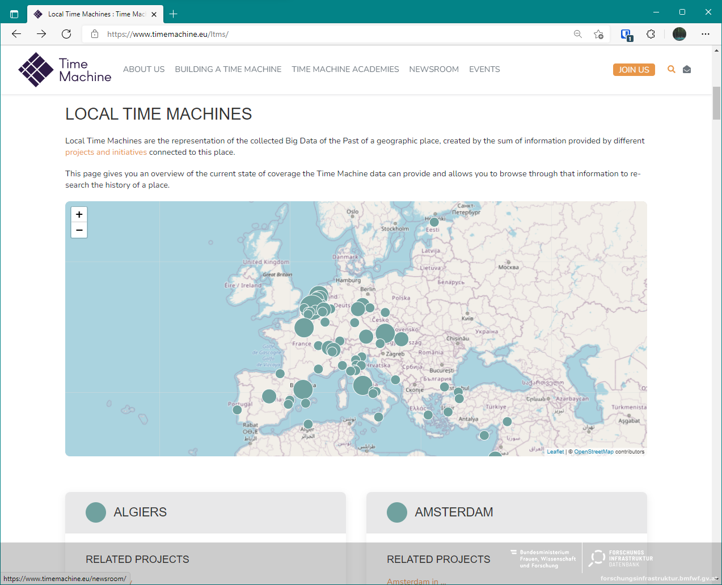Screen dimensions: 722x585
Task: Click the Amsterdam card marker circle
Action: point(397,512)
